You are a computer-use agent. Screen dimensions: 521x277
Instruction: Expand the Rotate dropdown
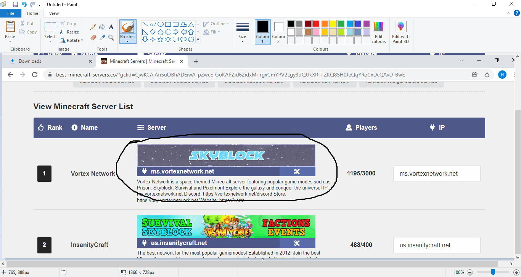(72, 40)
